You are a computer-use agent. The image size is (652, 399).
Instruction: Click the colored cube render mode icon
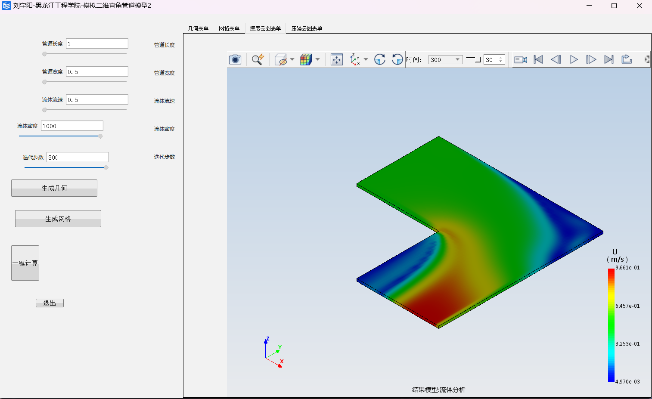tap(306, 59)
